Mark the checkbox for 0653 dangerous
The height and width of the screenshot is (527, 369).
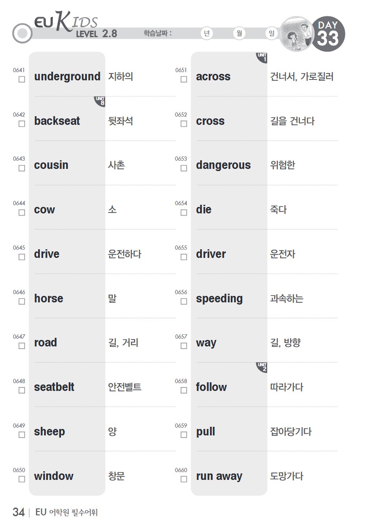coord(184,168)
